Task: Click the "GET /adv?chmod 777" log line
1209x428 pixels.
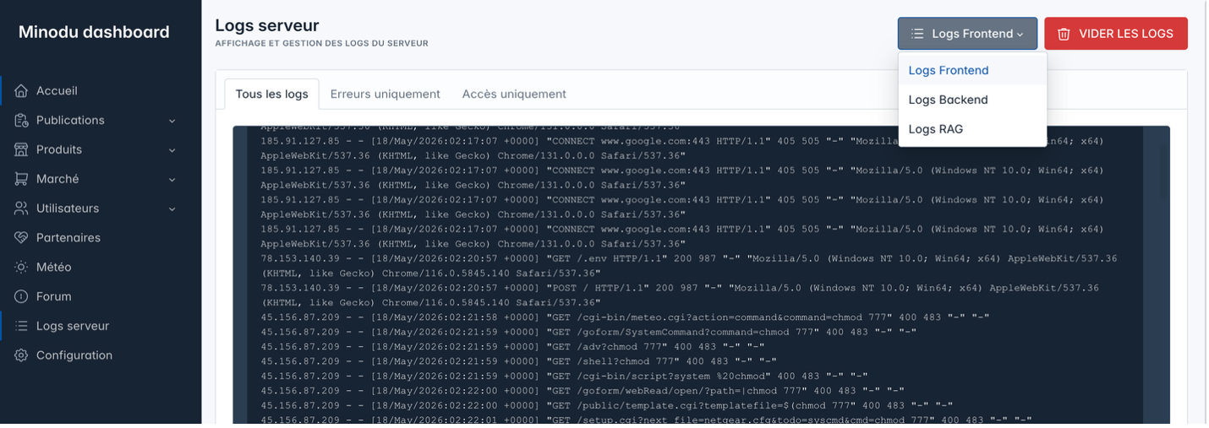Action: pyautogui.click(x=512, y=347)
